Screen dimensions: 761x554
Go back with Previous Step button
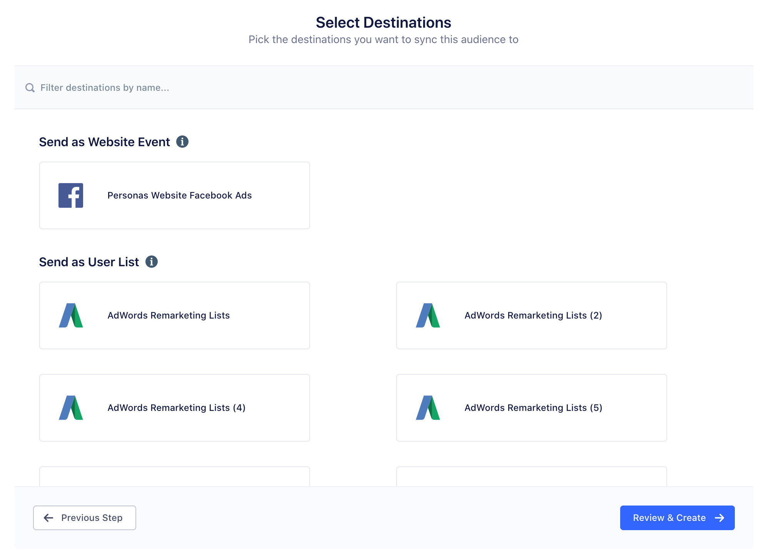(x=85, y=518)
